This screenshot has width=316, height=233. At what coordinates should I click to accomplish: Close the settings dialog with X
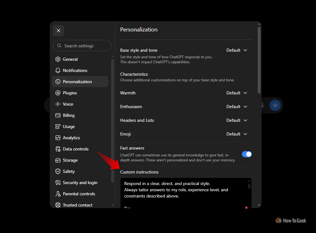click(59, 31)
